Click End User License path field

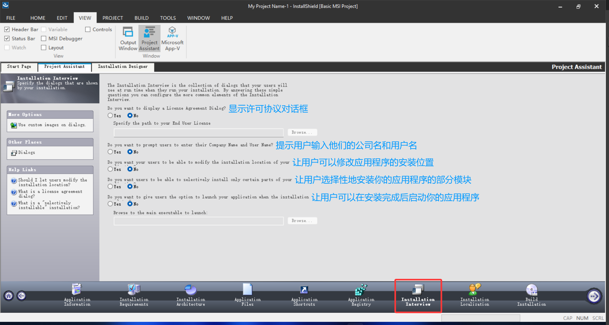tap(198, 133)
